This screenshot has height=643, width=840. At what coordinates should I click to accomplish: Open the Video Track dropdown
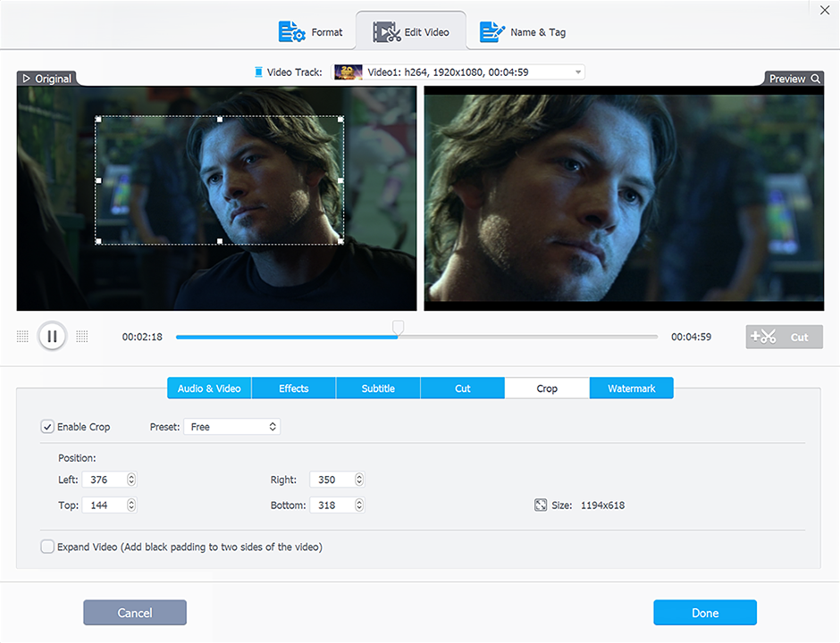click(458, 72)
